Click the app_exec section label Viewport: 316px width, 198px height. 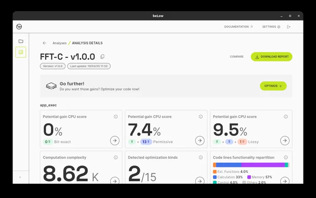click(48, 105)
